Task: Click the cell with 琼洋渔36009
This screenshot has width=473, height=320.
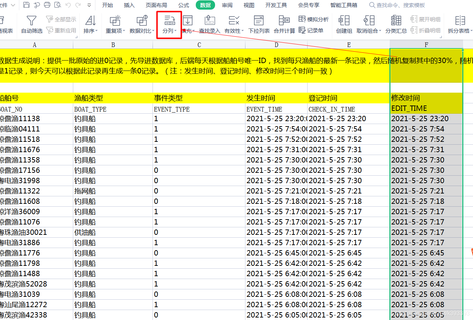Action: coord(36,212)
